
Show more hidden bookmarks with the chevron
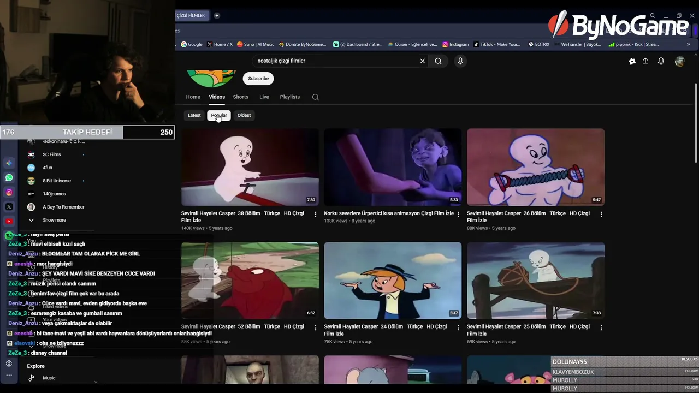[x=688, y=44]
